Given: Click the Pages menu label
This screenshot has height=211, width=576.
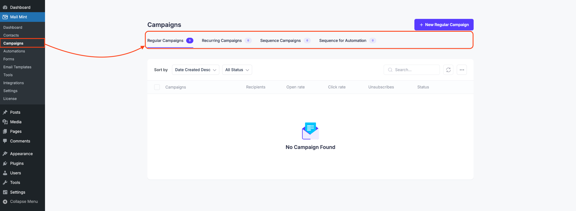Looking at the screenshot, I should point(16,131).
